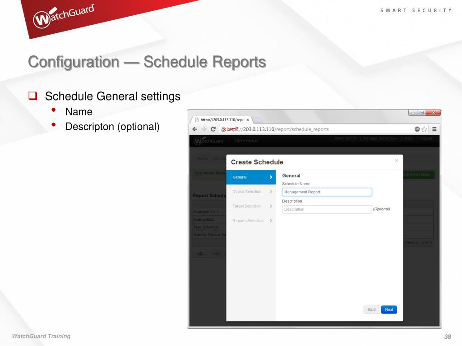The width and height of the screenshot is (462, 346).
Task: Select the General step in the wizard
Action: tap(251, 177)
